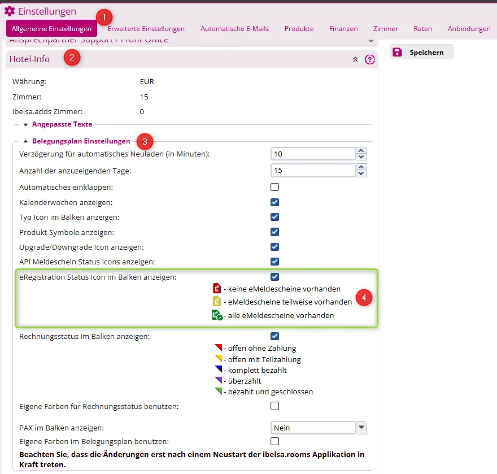
Task: Toggle 'Upgrade/Downgrade Icon anzeigen' checkbox
Action: [x=275, y=247]
